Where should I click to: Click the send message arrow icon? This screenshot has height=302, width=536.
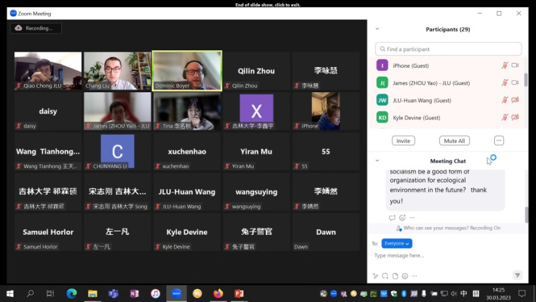click(x=517, y=275)
